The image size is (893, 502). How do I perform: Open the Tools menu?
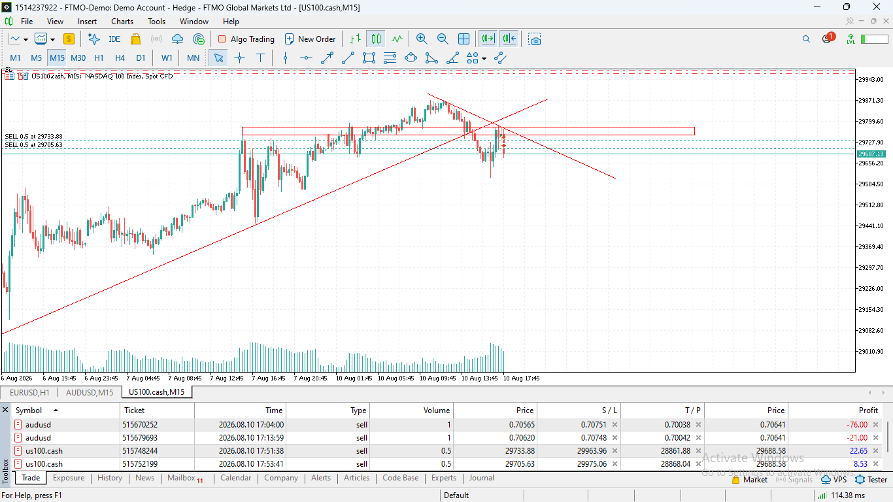click(157, 22)
